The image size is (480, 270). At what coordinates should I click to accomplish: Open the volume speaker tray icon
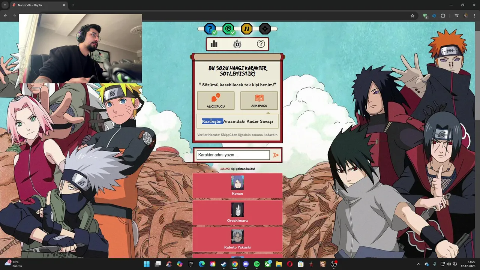pyautogui.click(x=448, y=264)
